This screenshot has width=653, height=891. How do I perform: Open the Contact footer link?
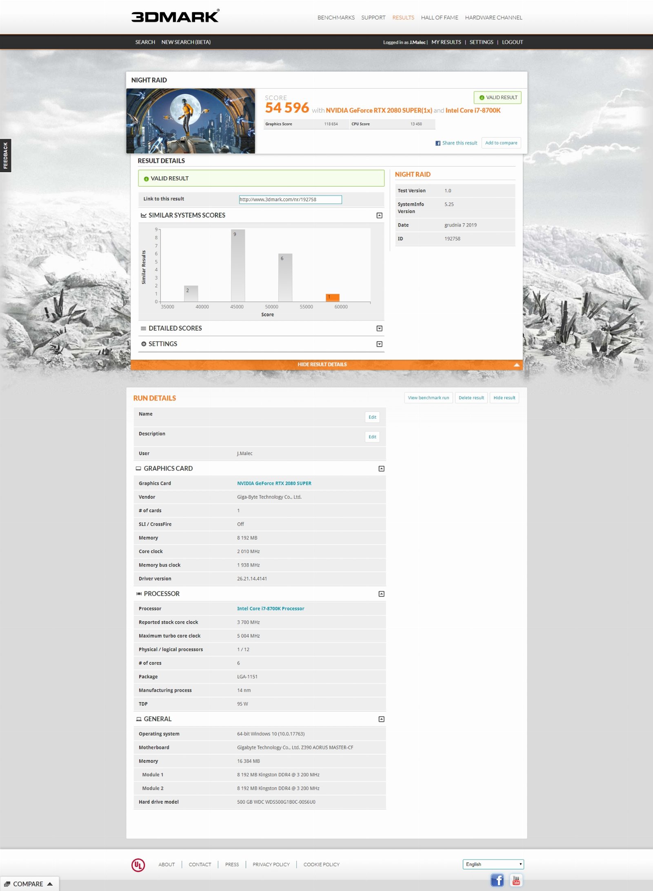[x=200, y=864]
